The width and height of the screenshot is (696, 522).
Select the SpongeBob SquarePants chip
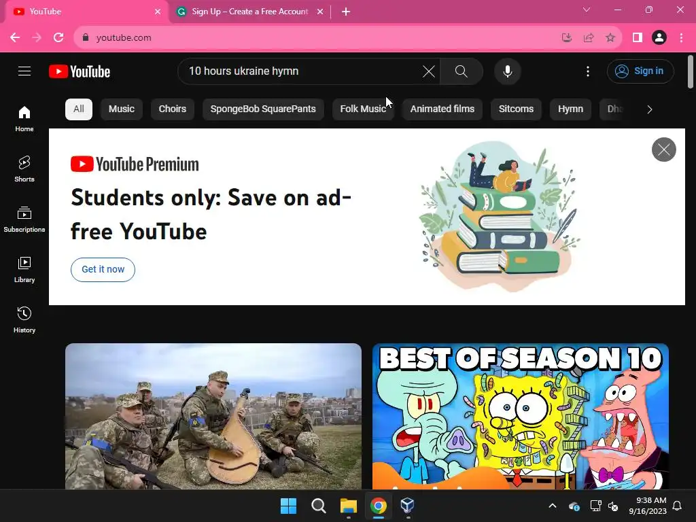[x=263, y=109]
